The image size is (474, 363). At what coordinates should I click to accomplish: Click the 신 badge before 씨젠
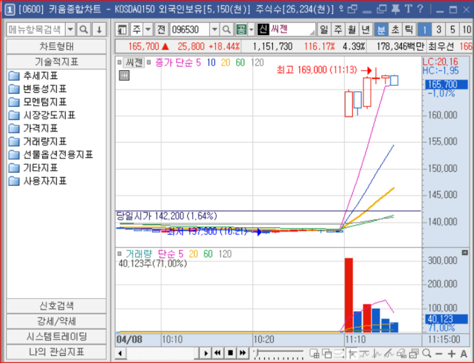point(263,29)
